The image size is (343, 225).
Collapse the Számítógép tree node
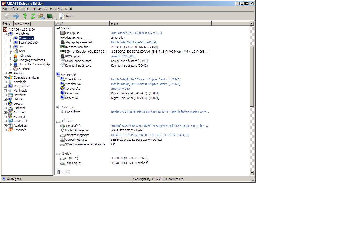tap(5, 34)
